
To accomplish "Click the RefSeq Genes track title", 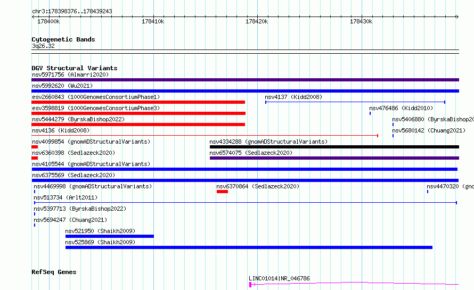I will pos(54,272).
